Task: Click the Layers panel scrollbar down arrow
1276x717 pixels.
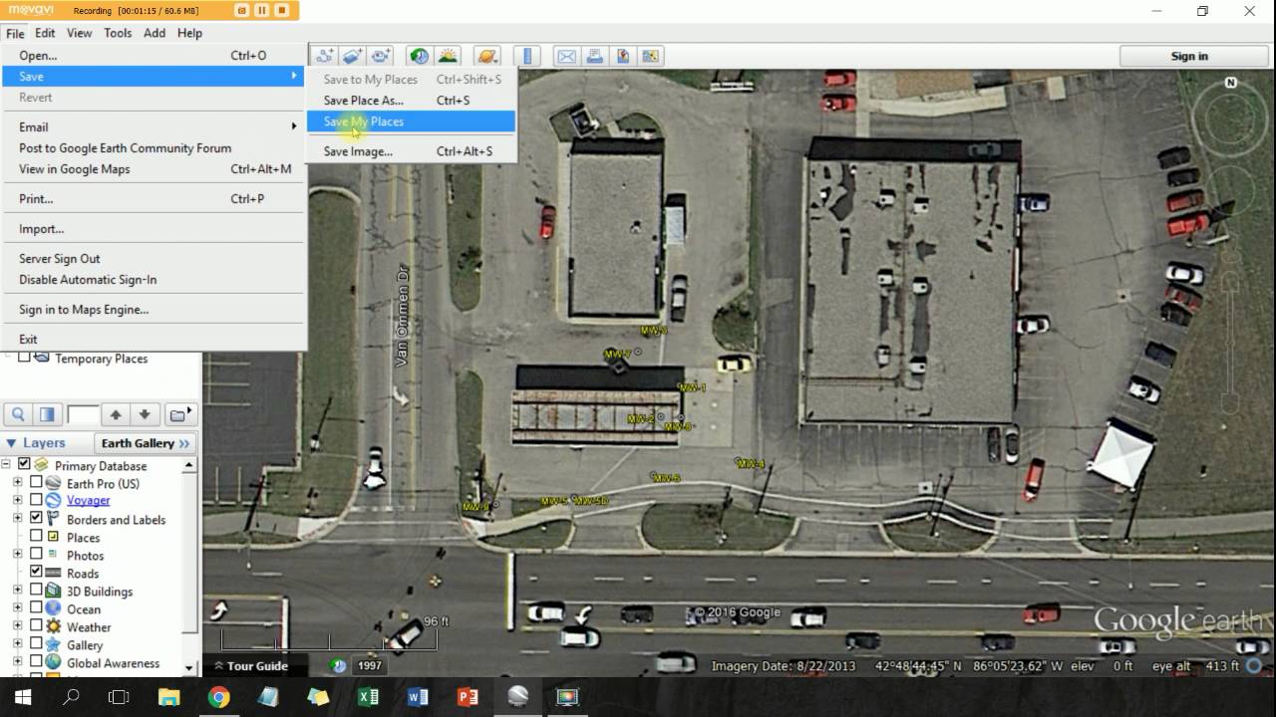Action: coord(189,668)
